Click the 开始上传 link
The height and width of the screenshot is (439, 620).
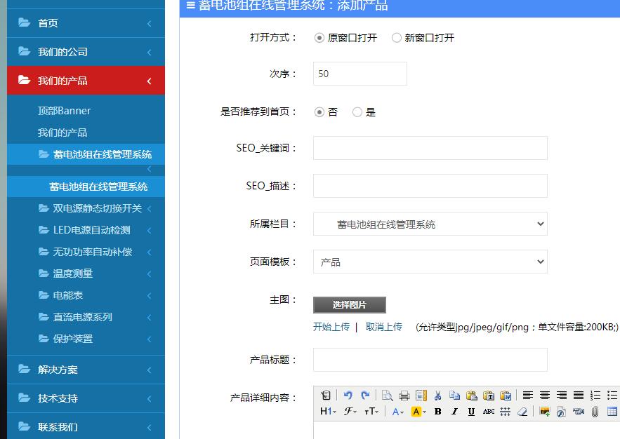(x=331, y=327)
